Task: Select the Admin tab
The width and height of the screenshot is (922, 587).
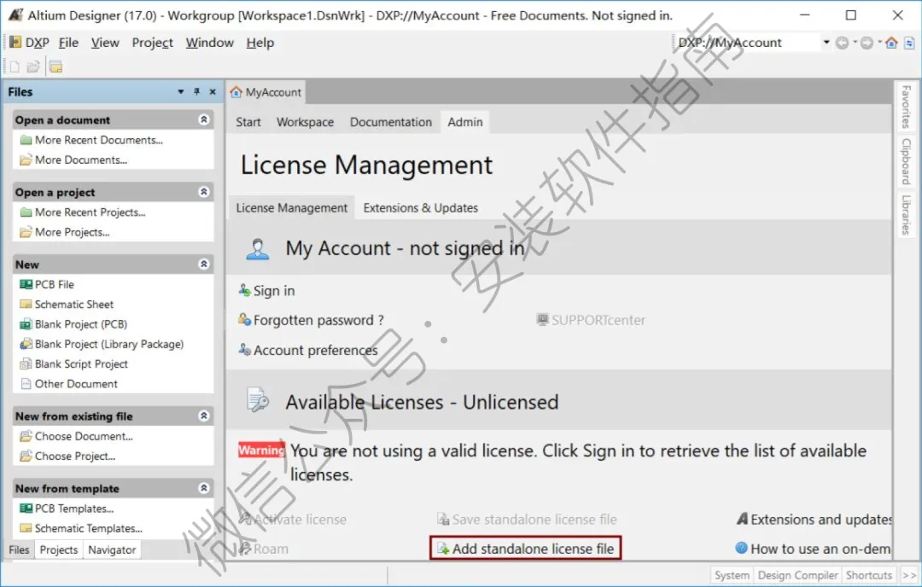Action: (464, 122)
